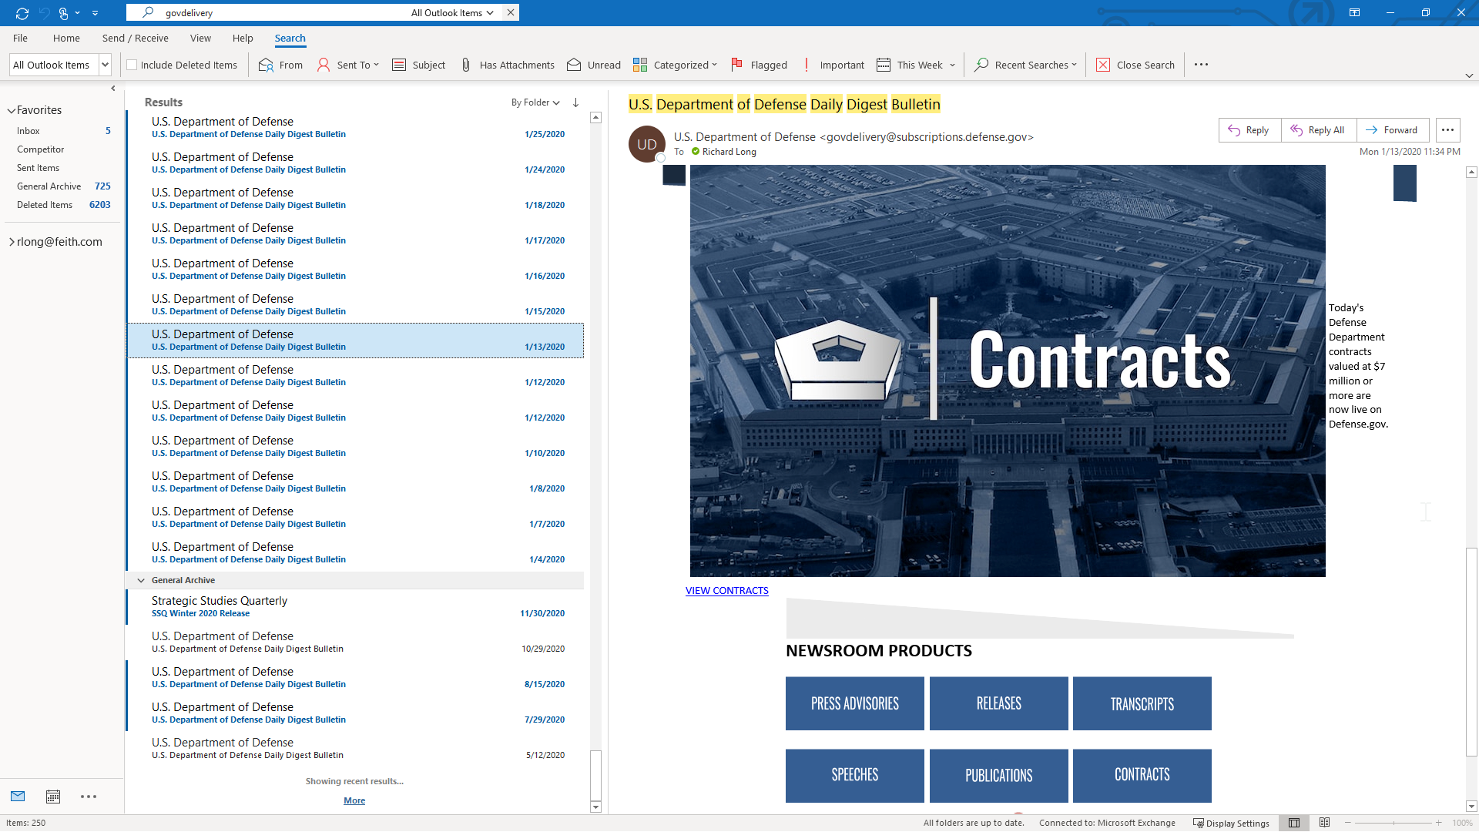Toggle the Has Attachments filter
The image size is (1479, 832).
(508, 65)
